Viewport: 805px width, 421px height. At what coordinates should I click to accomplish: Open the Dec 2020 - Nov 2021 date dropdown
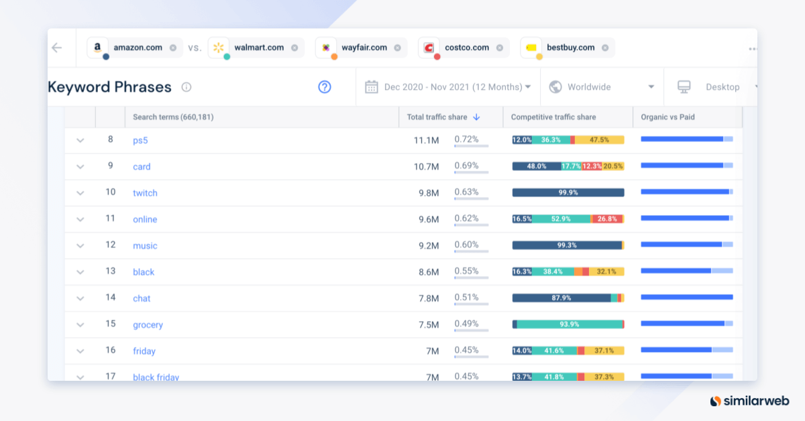(x=529, y=86)
